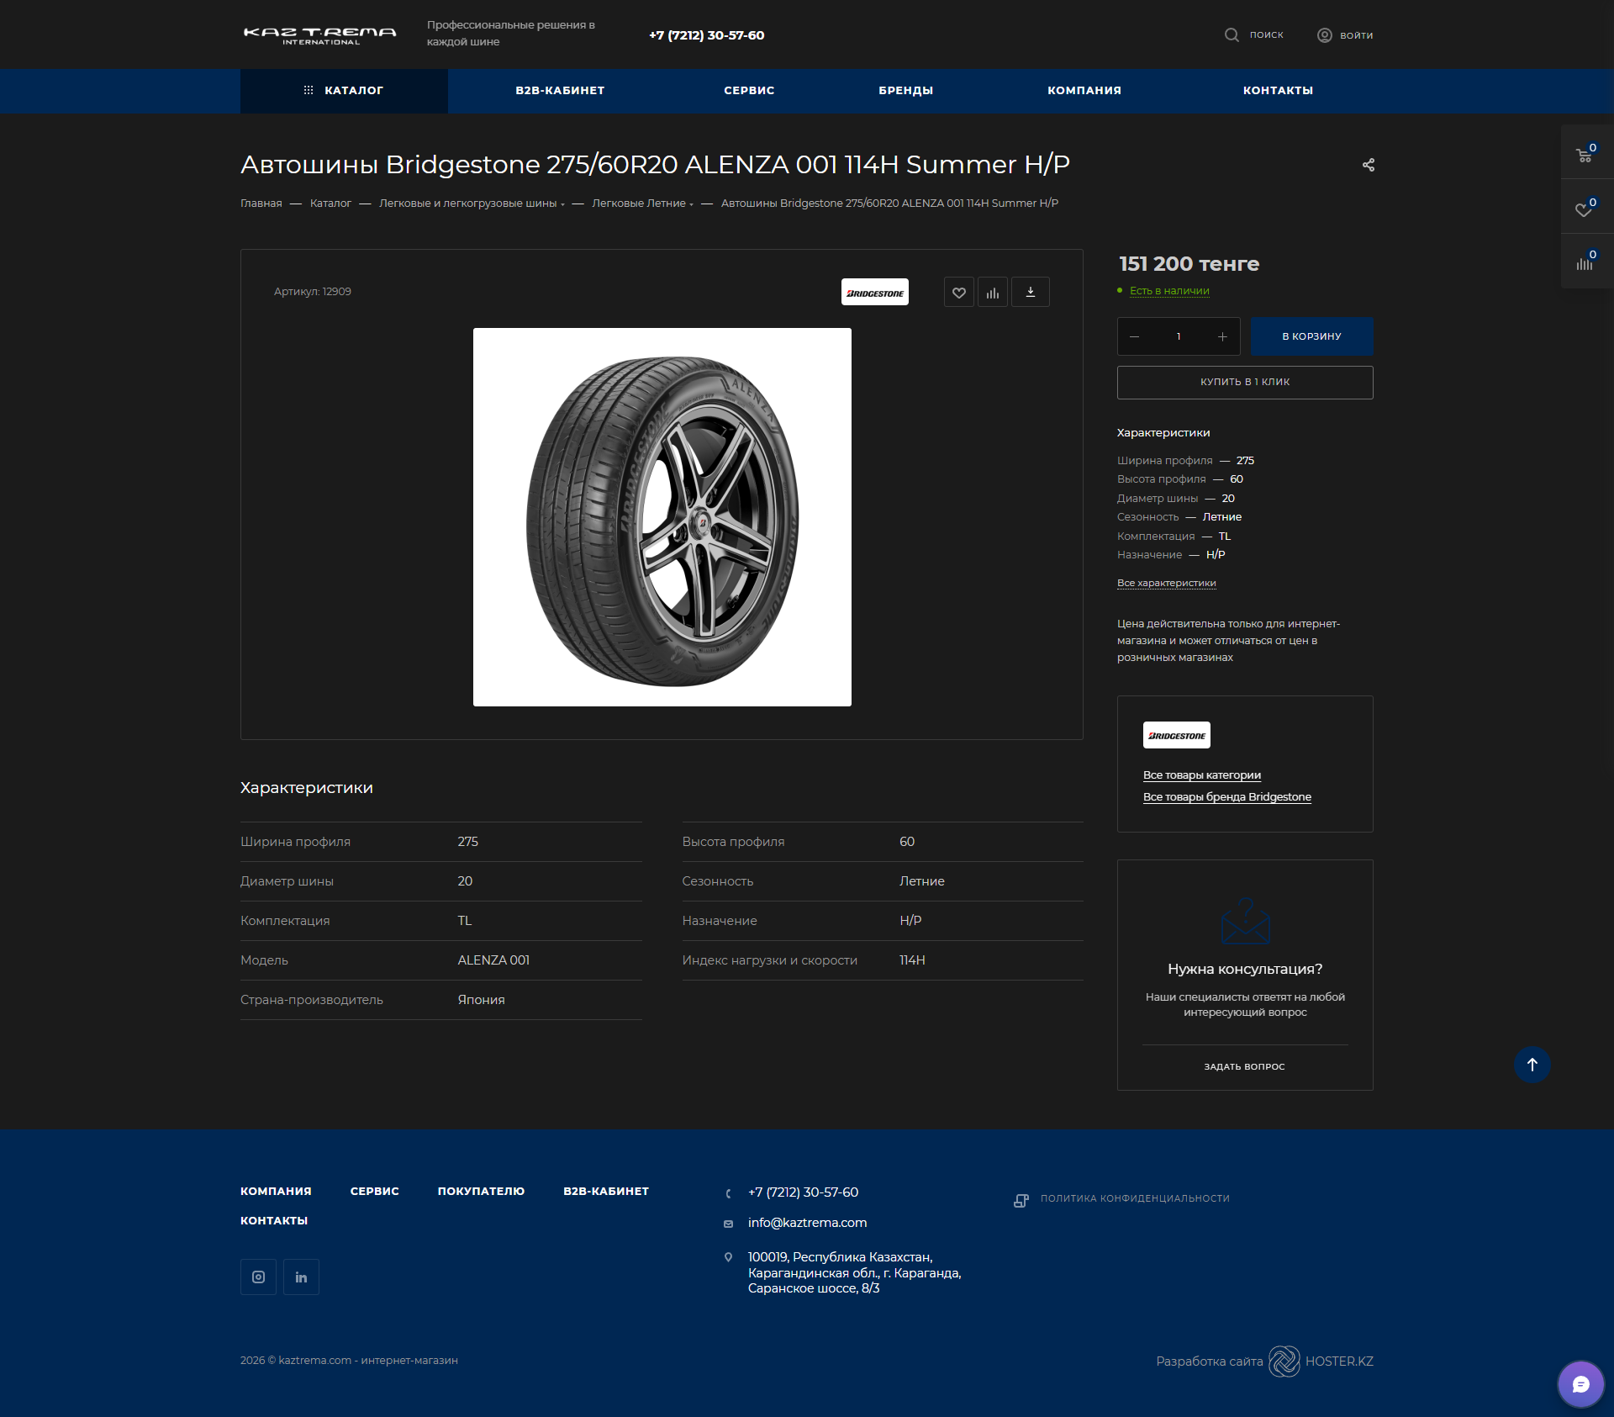Image resolution: width=1614 pixels, height=1417 pixels.
Task: Click the 114H load index value
Action: [x=912, y=960]
